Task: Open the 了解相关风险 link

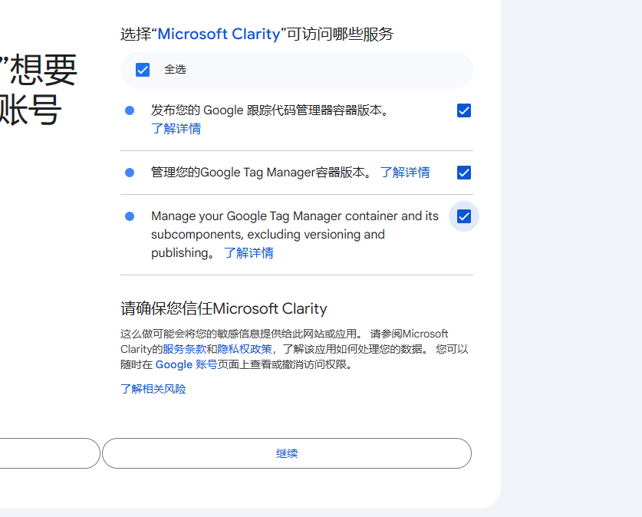Action: coord(153,389)
